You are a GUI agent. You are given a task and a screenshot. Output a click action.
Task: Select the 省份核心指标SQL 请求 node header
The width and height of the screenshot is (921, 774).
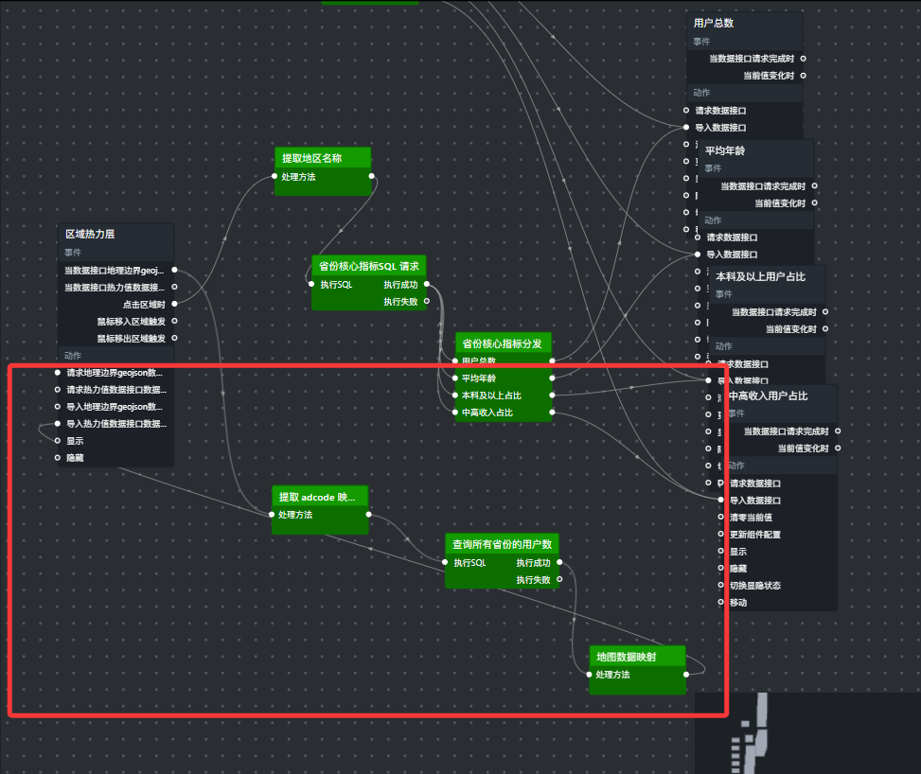369,266
